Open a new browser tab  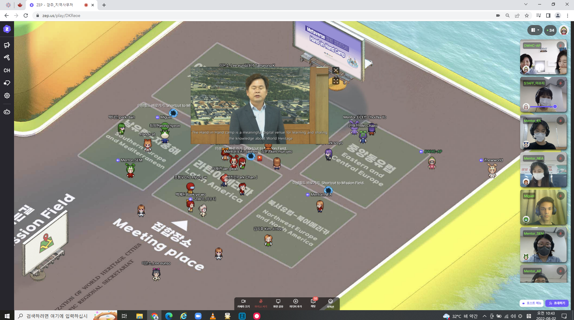pos(104,5)
